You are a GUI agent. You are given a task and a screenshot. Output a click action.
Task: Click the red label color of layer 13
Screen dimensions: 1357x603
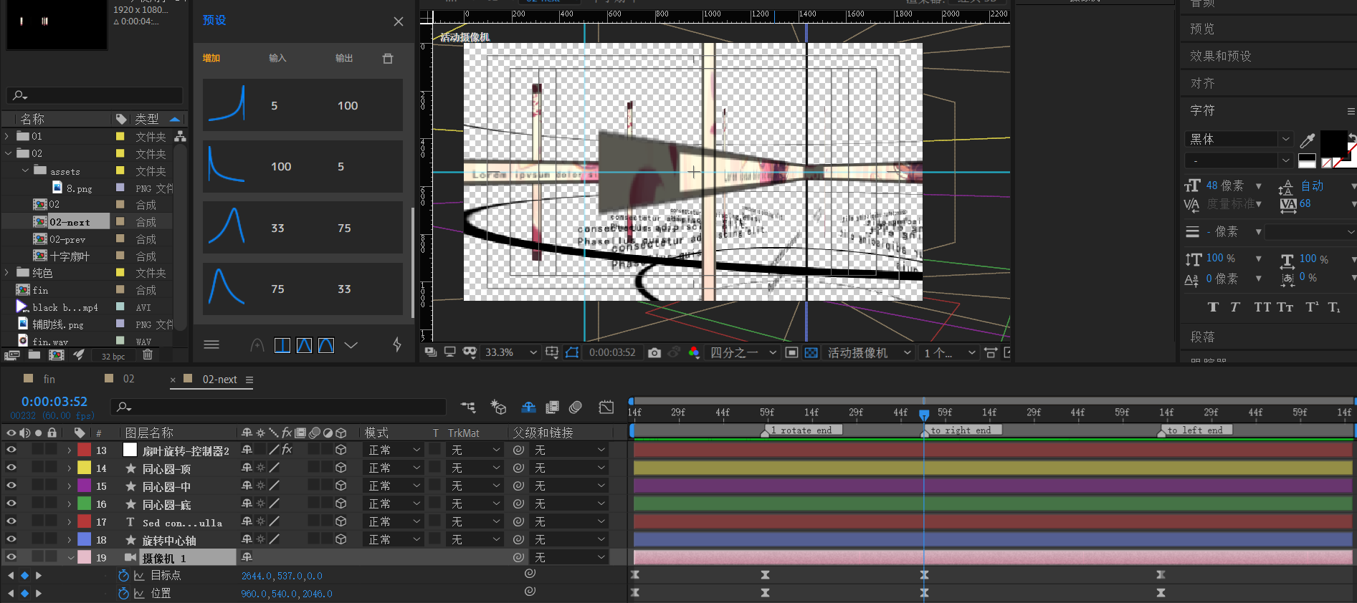click(85, 450)
